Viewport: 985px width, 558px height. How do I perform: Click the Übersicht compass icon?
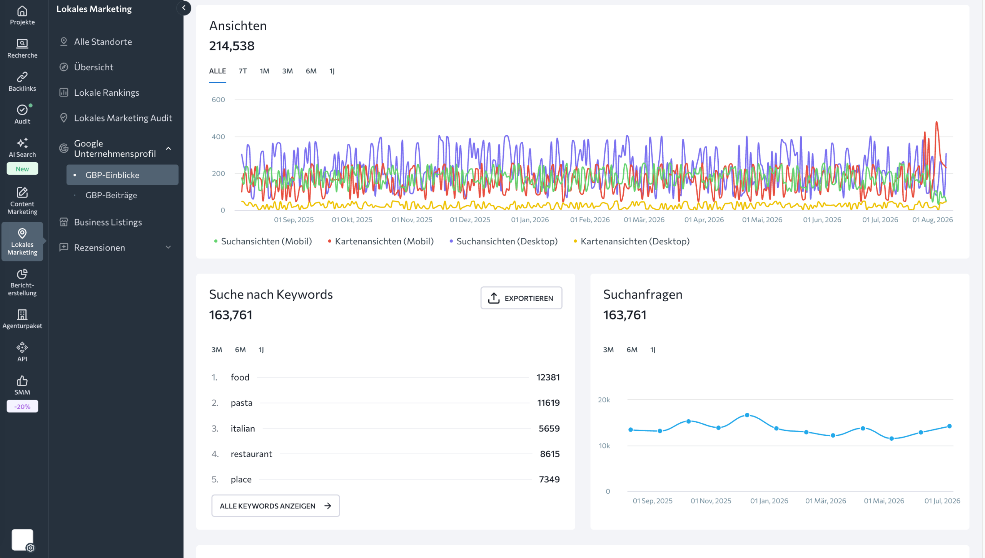pos(64,67)
